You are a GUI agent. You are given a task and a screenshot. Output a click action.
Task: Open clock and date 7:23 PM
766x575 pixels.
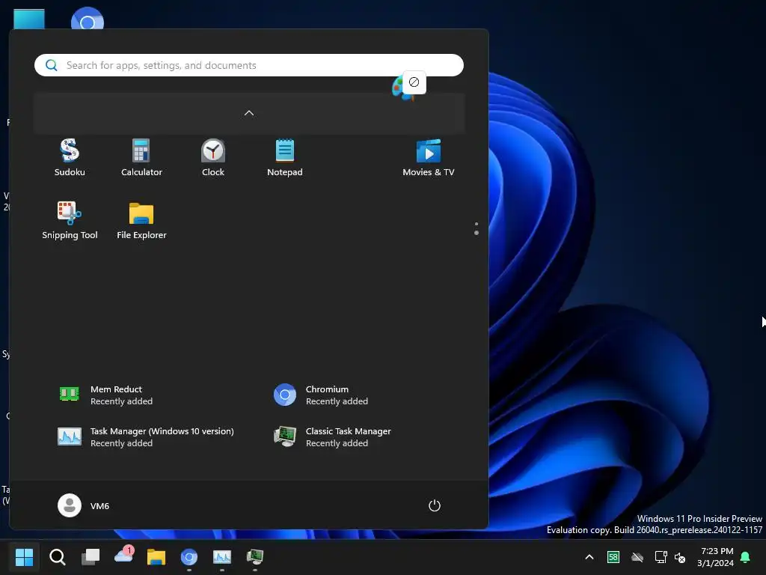coord(715,557)
